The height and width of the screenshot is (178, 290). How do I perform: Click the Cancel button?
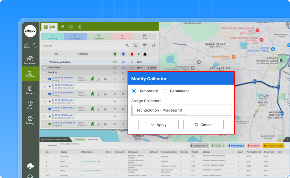click(x=203, y=125)
